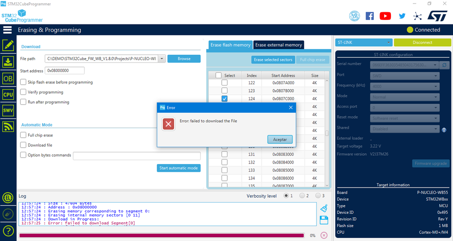Select the Erasing & Programming download icon
The width and height of the screenshot is (453, 241).
click(8, 62)
